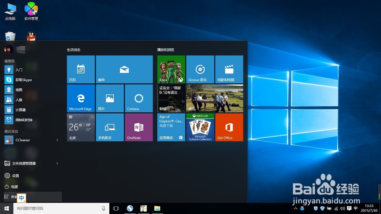Launch Microsoft Solitaire Collection tile

click(200, 127)
